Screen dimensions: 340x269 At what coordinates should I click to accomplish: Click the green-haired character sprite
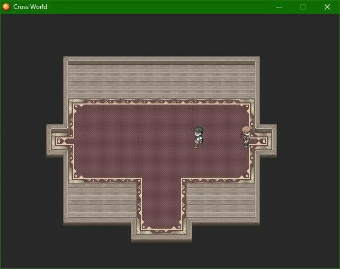[199, 137]
